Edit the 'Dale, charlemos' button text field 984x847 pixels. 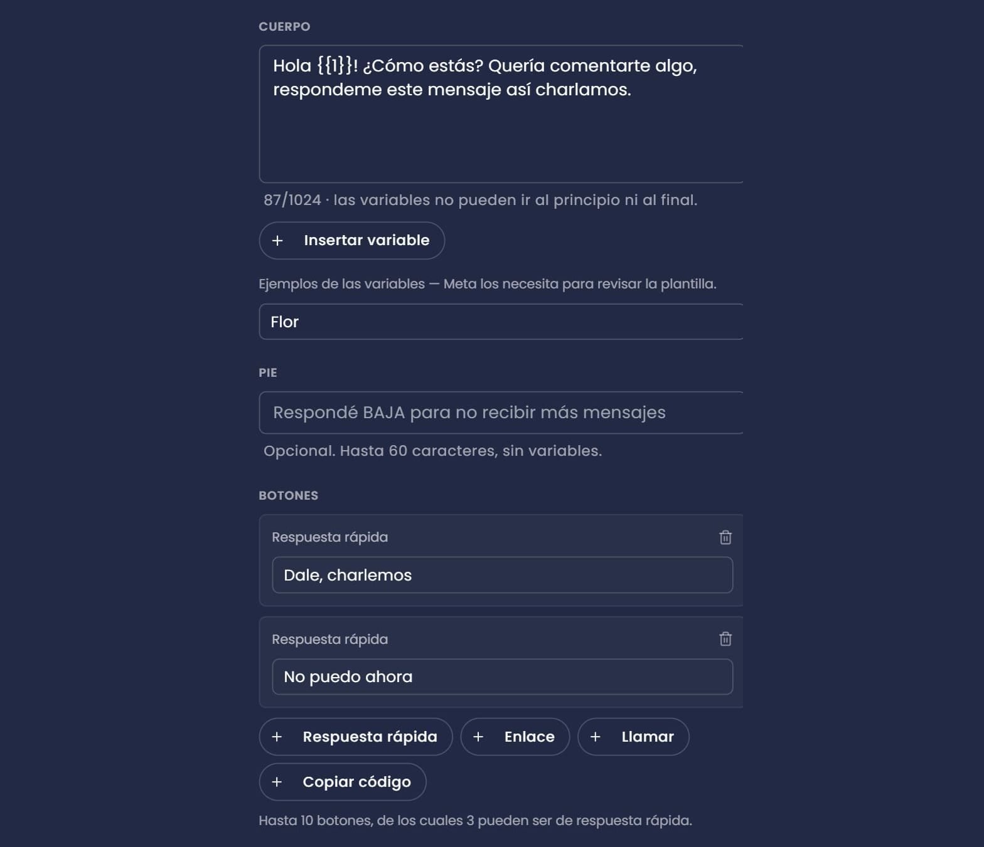[503, 575]
